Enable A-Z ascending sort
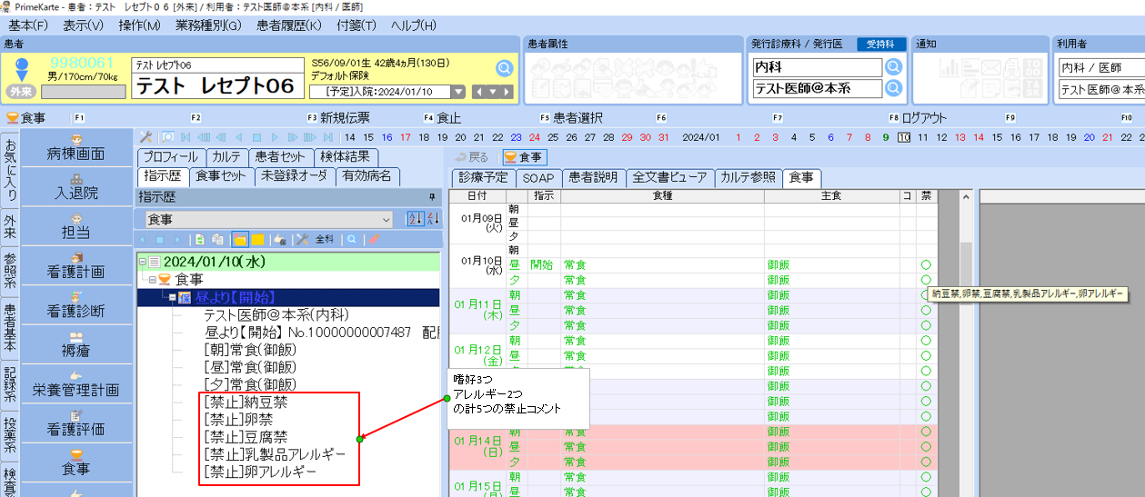The width and height of the screenshot is (1145, 497). tap(416, 219)
